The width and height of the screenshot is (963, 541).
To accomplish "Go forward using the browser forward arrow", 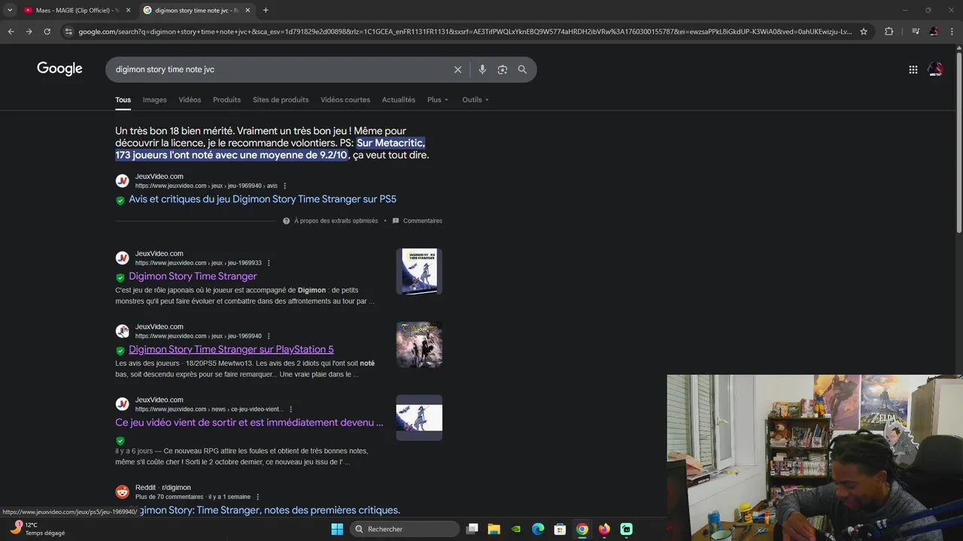I will click(x=29, y=32).
